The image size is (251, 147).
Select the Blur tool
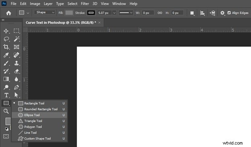pyautogui.click(x=16, y=79)
